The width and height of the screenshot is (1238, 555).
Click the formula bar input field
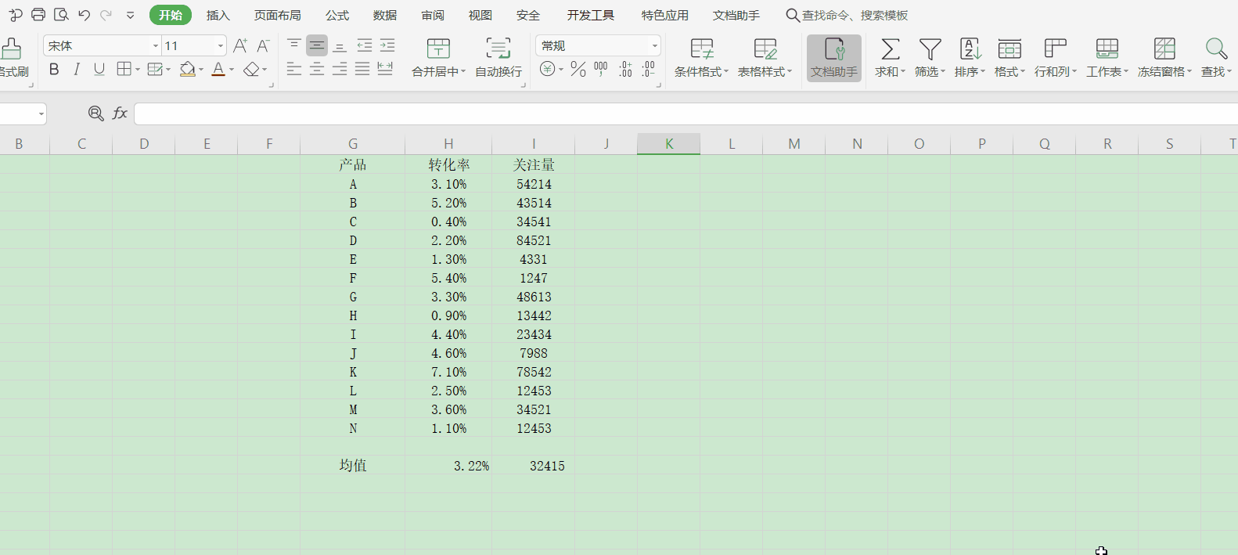pos(681,114)
